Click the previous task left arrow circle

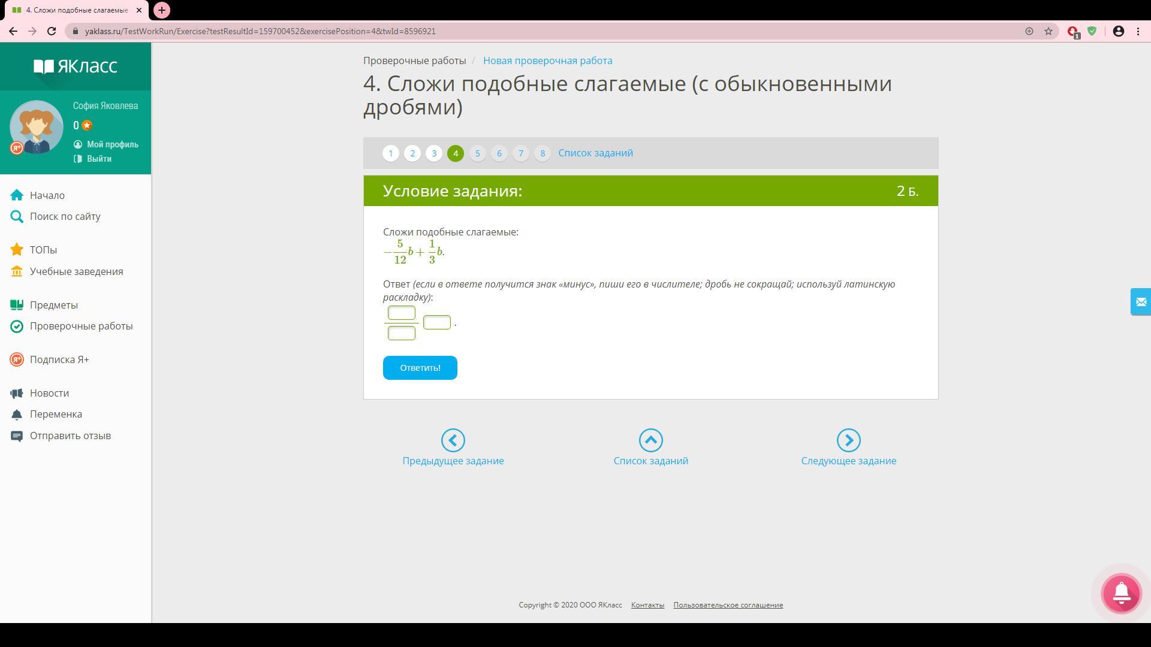453,440
